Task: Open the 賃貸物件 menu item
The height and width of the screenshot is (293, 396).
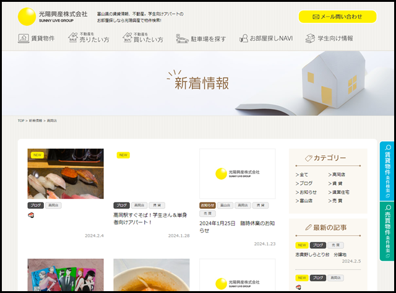Action: coord(36,38)
